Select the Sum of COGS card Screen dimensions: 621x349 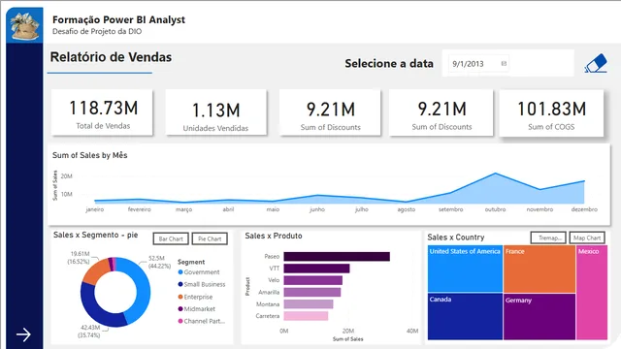tap(551, 112)
